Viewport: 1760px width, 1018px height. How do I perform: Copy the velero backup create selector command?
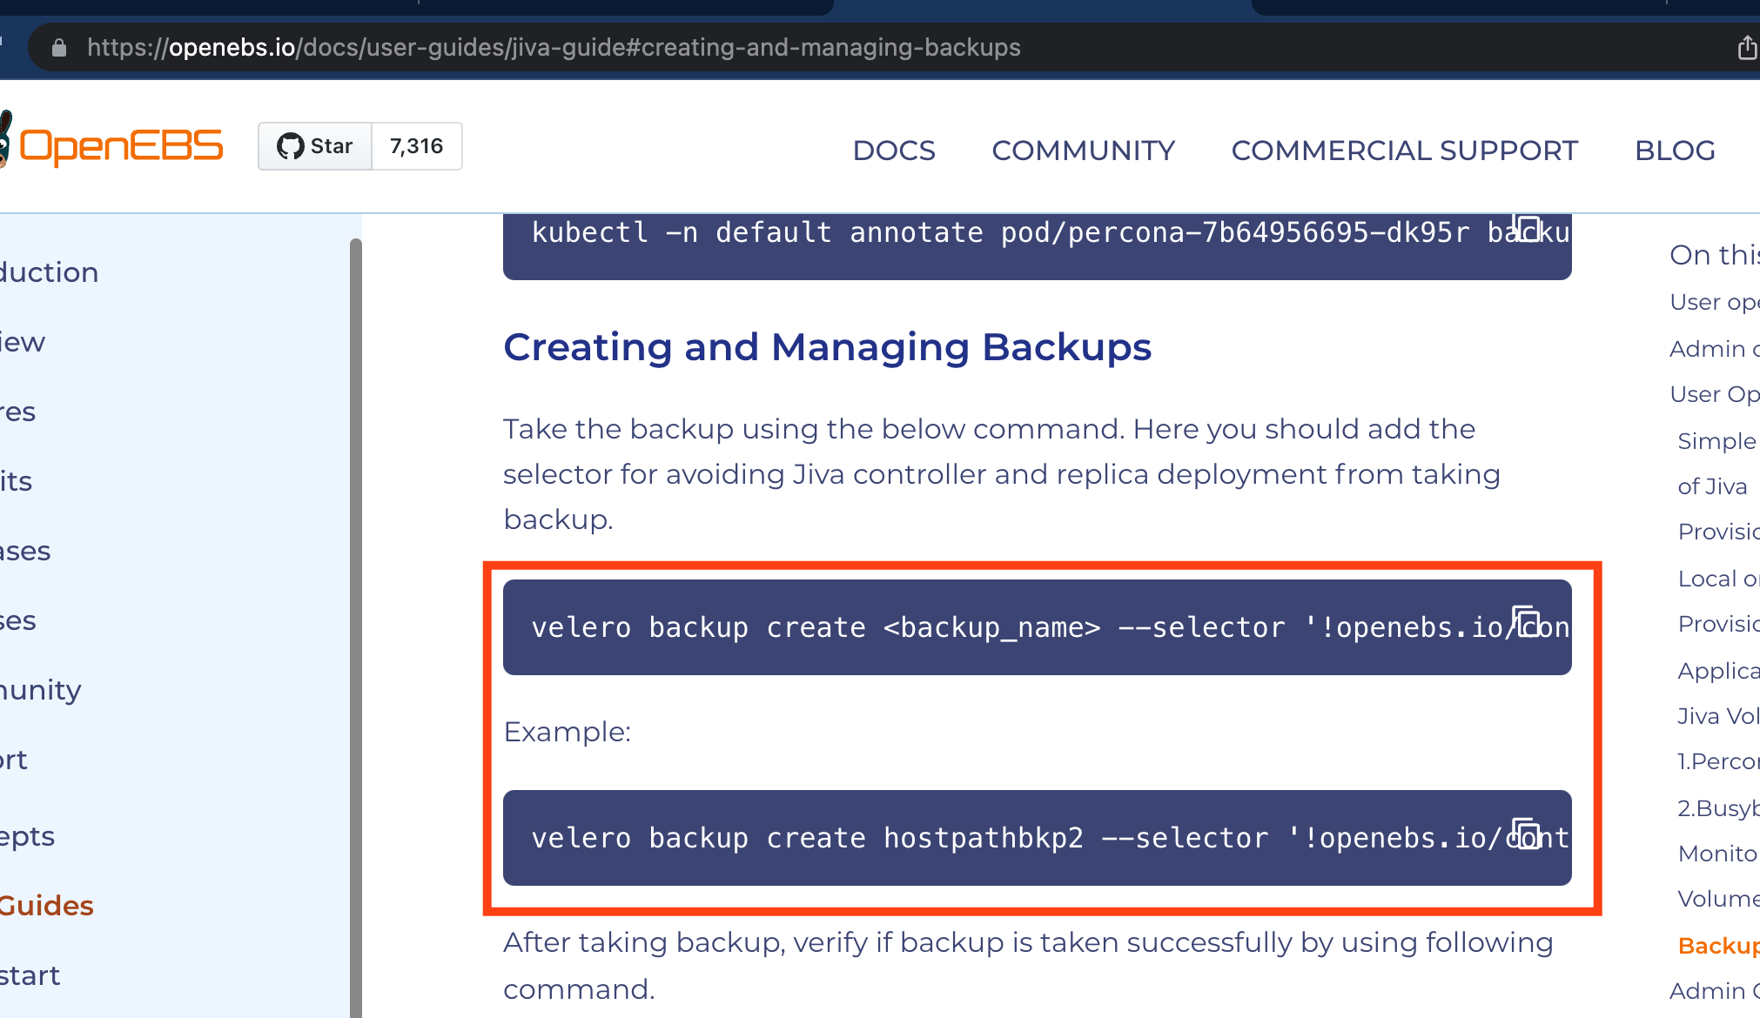click(1527, 624)
